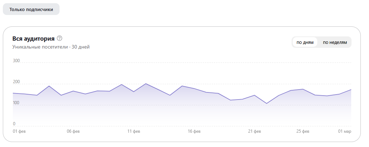Click the 'Только подписчики' filter button
This screenshot has width=369, height=147.
coord(31,9)
